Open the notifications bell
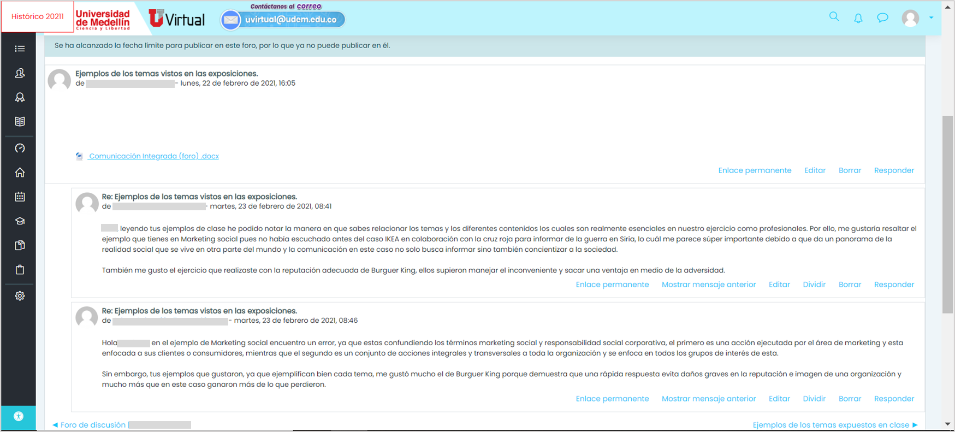The height and width of the screenshot is (432, 955). point(858,18)
